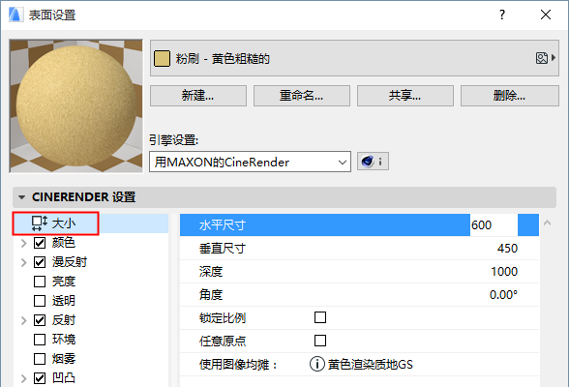The image size is (569, 387).
Task: Click the scroll up arrow in settings list
Action: [548, 223]
